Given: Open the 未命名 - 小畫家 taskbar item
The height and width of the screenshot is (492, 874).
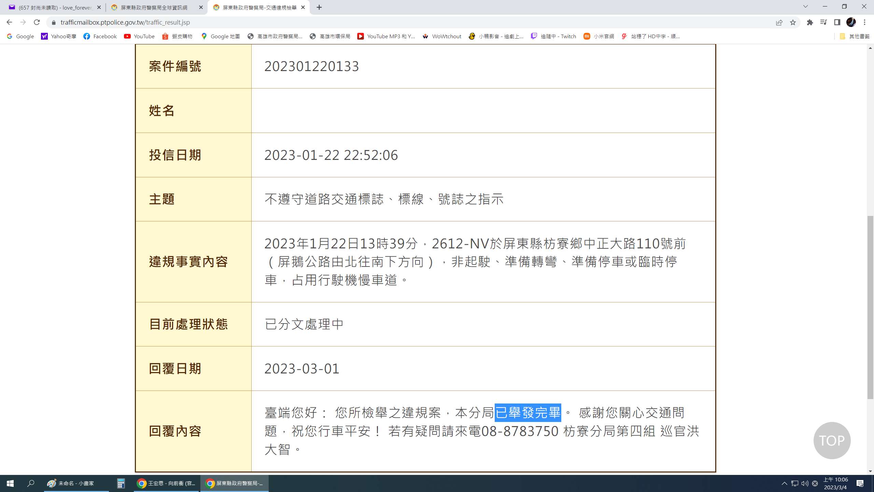Looking at the screenshot, I should tap(76, 483).
